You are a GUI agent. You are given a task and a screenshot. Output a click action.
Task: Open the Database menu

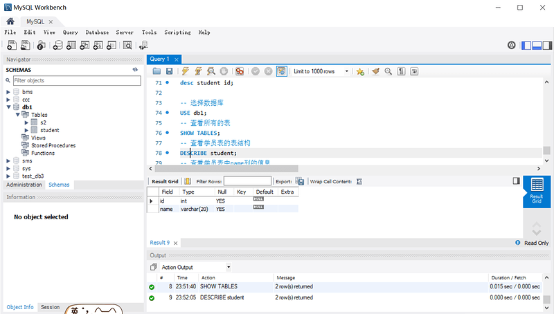97,32
